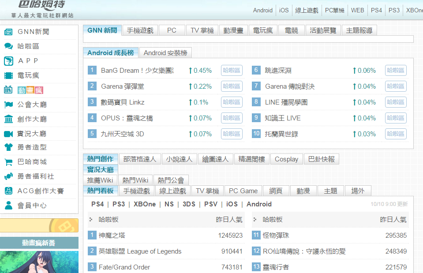Screen dimensions: 423x273
Task: Click the 實況大廳 video camera icon
Action: click(8, 134)
